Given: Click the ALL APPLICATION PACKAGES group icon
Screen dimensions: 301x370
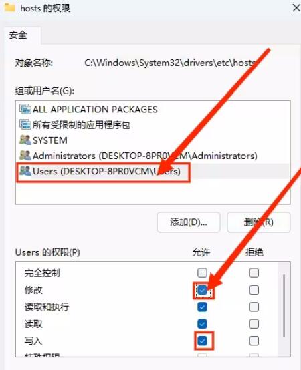Looking at the screenshot, I should [x=25, y=109].
